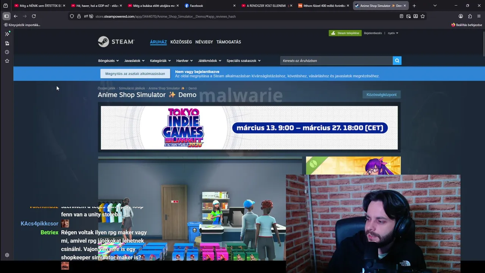Click the 'Anime Shop Simulator' breadcrumb link

(166, 88)
